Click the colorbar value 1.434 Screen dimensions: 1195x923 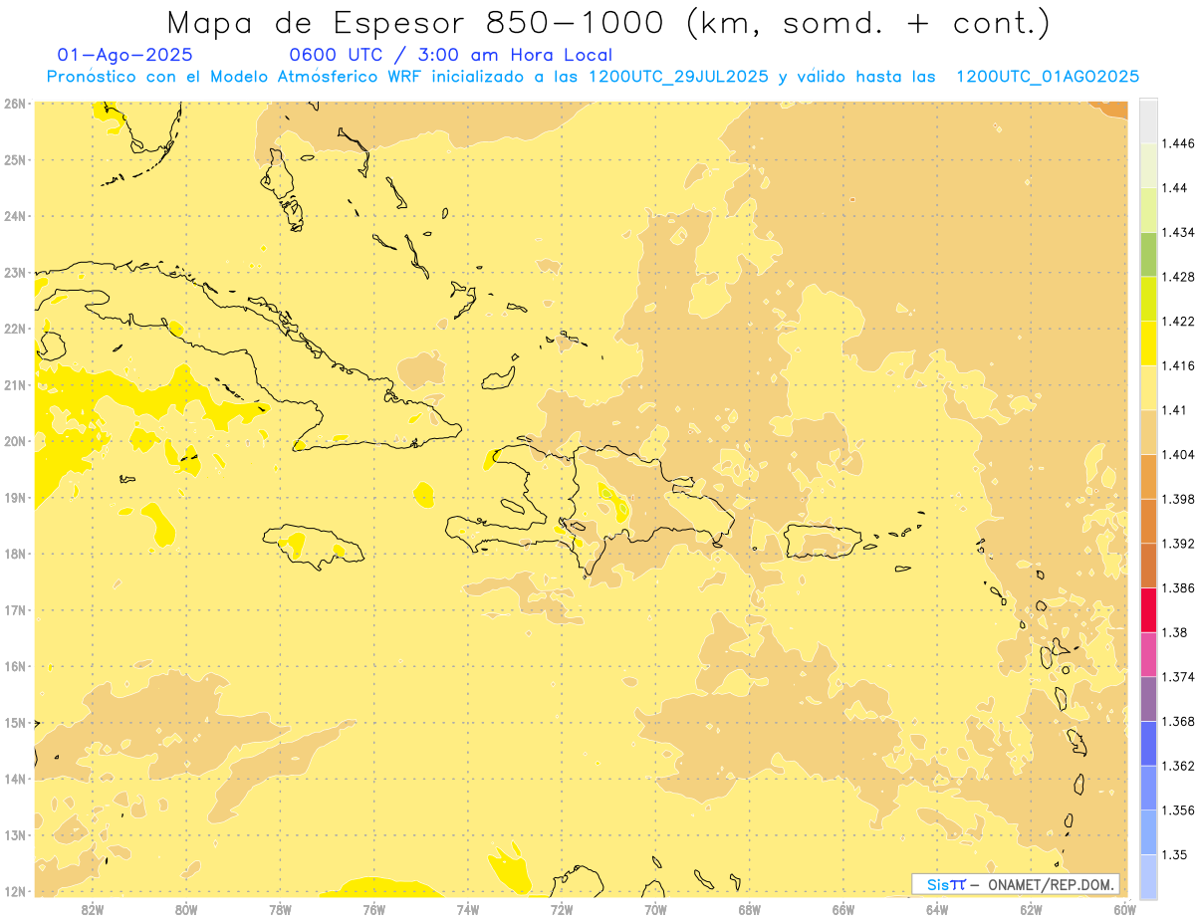tap(1179, 232)
